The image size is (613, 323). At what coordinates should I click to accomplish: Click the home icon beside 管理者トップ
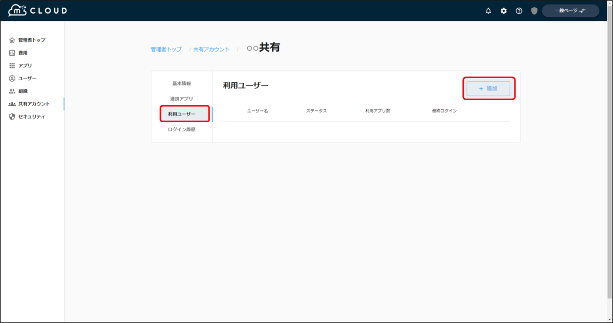point(12,40)
